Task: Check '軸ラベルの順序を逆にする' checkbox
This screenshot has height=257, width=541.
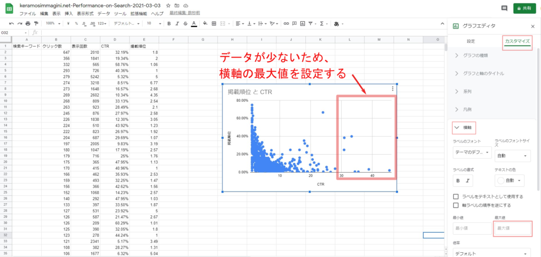Action: [x=456, y=205]
